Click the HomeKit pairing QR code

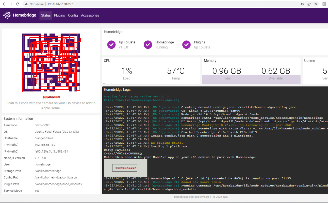point(51,62)
